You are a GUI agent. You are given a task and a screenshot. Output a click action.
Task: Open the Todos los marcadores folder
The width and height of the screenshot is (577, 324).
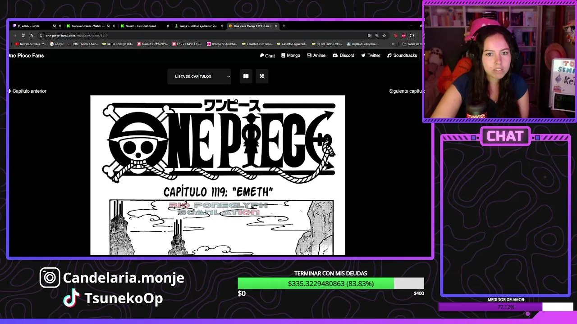coord(412,44)
